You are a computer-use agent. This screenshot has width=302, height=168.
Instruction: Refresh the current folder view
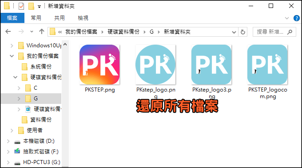[x=243, y=32]
